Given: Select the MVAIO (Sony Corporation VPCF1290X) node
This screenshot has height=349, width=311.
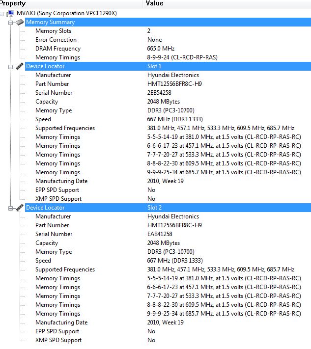Looking at the screenshot, I should (67, 13).
